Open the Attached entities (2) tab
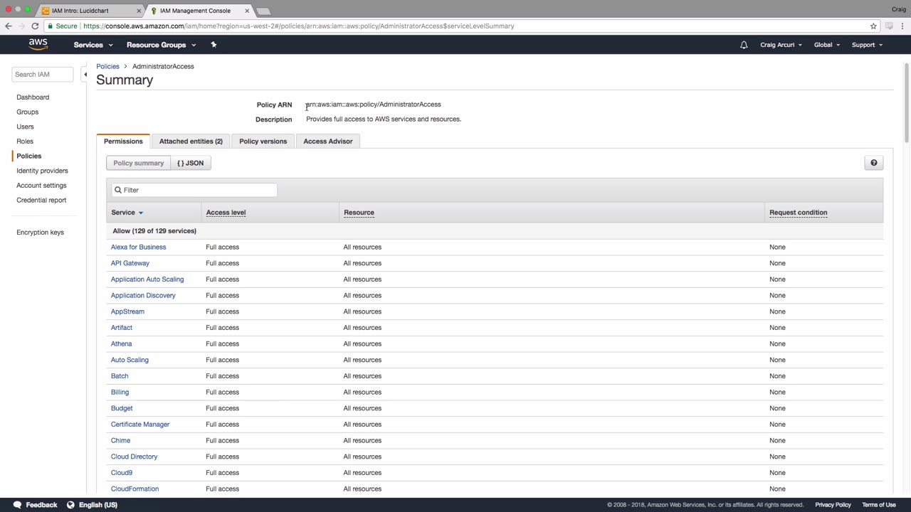The image size is (911, 512). click(x=191, y=141)
